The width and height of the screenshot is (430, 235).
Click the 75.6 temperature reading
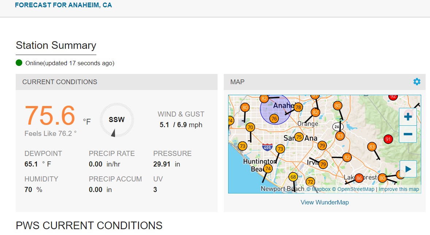coord(50,116)
